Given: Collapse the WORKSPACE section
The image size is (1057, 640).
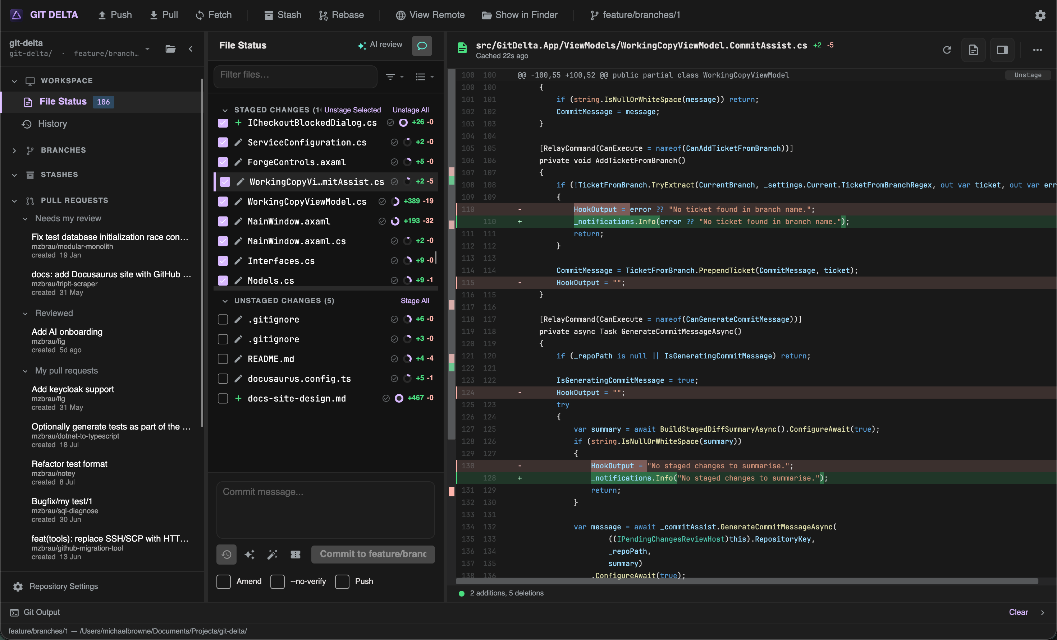Looking at the screenshot, I should point(15,81).
